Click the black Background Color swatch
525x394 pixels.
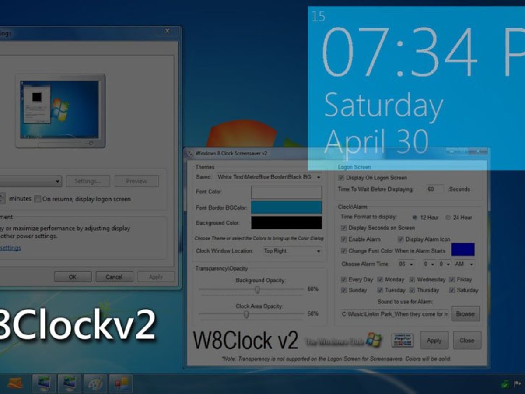(287, 223)
